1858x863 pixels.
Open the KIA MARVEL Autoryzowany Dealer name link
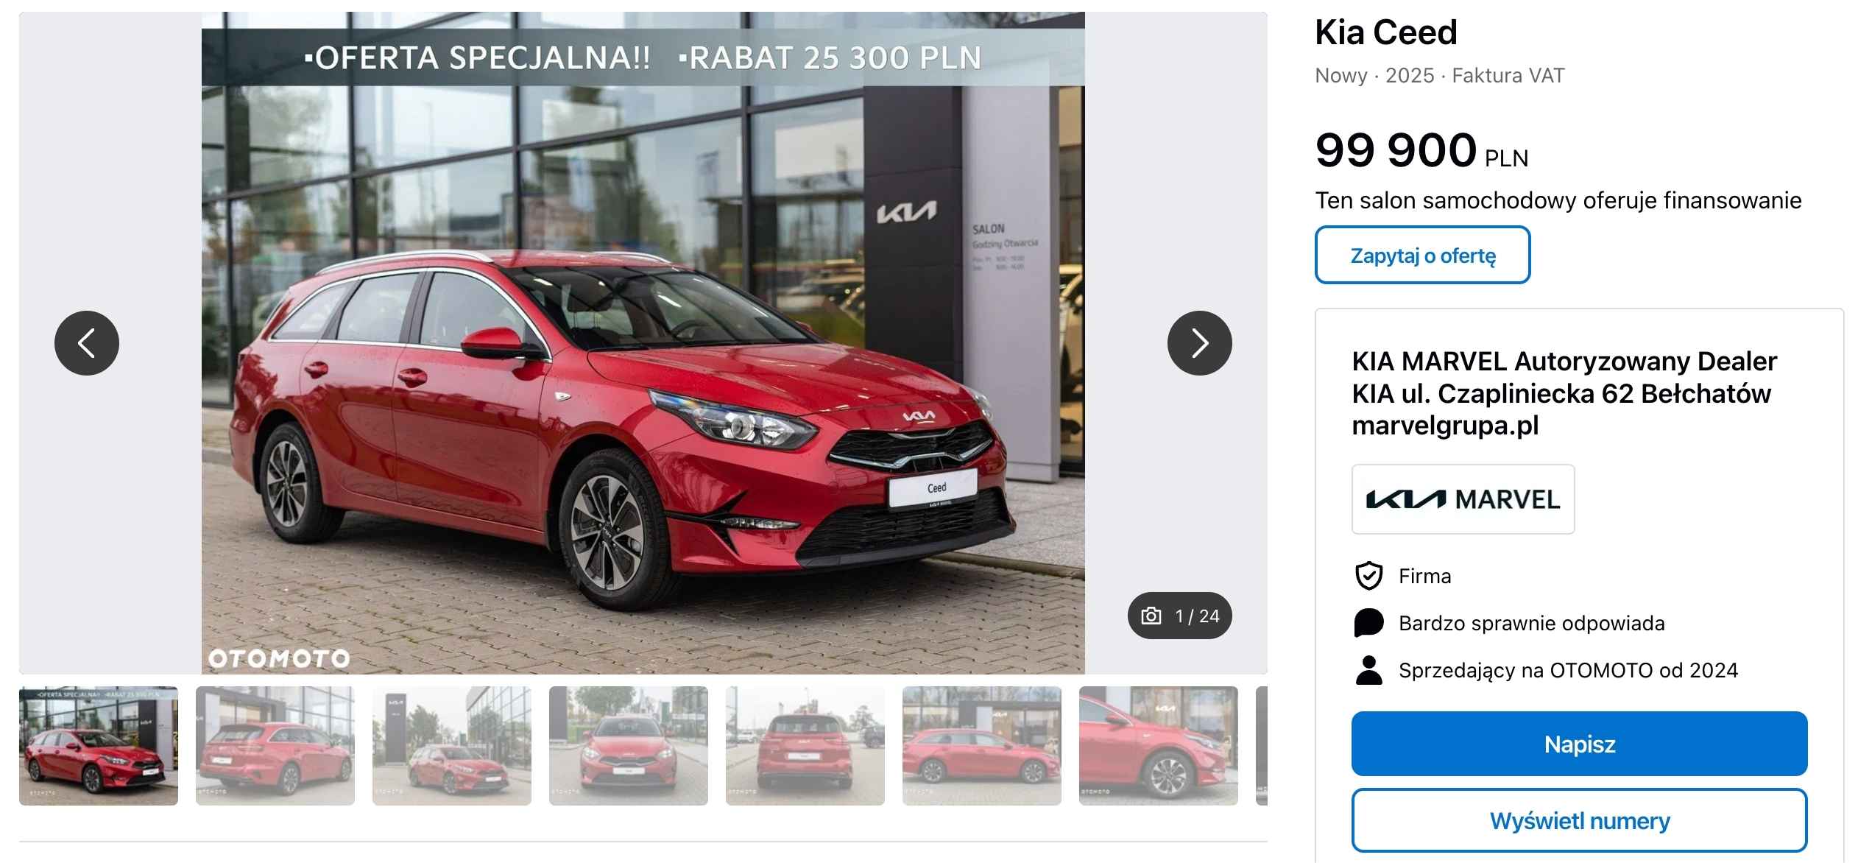coord(1564,393)
